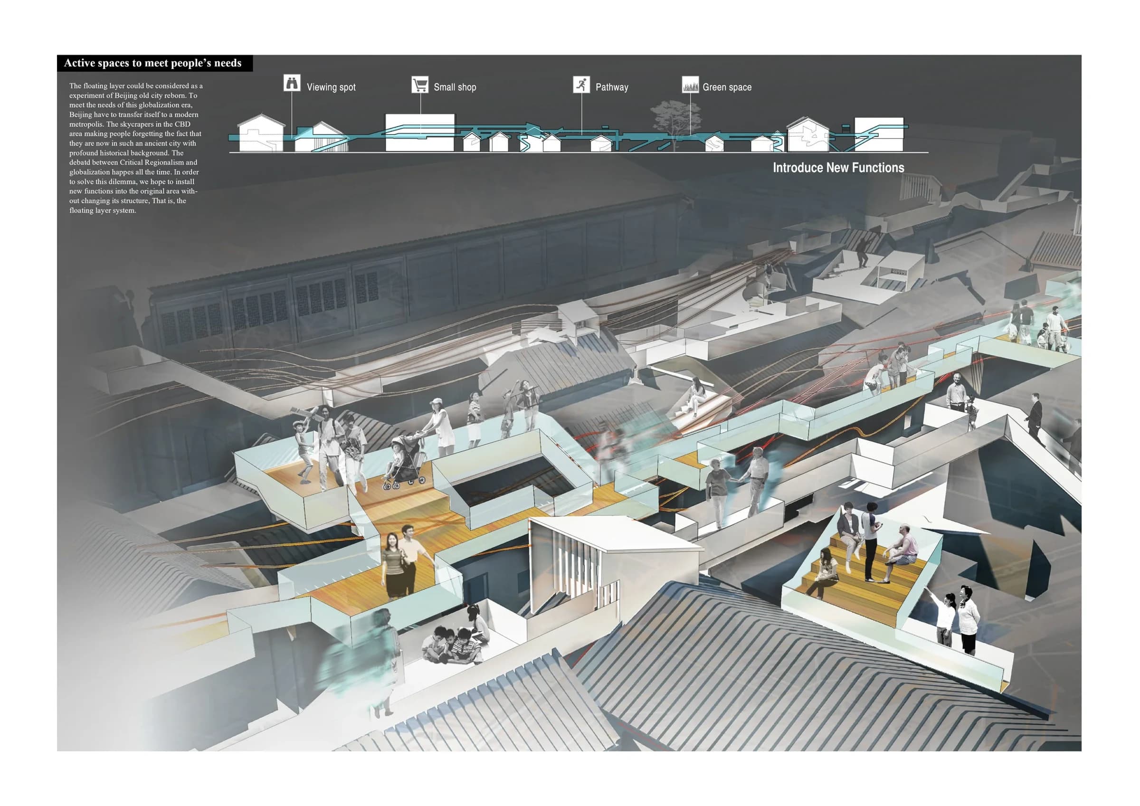Click the 'Small shop' label

pyautogui.click(x=455, y=87)
